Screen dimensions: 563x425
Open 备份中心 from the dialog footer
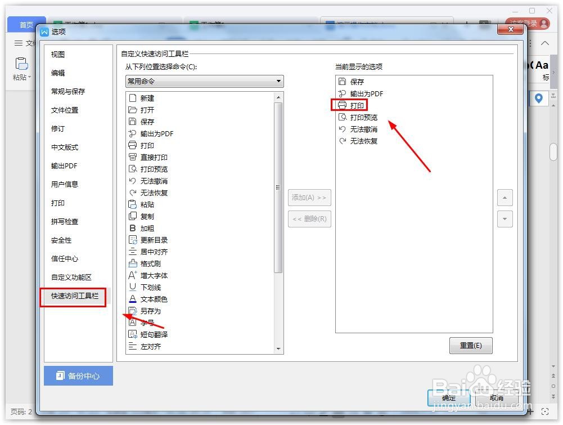[x=78, y=375]
